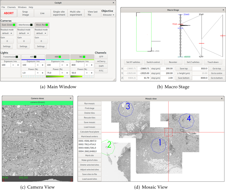The height and width of the screenshot is (191, 226).
Task: Decrease 561 power with minus
Action: 87,73
